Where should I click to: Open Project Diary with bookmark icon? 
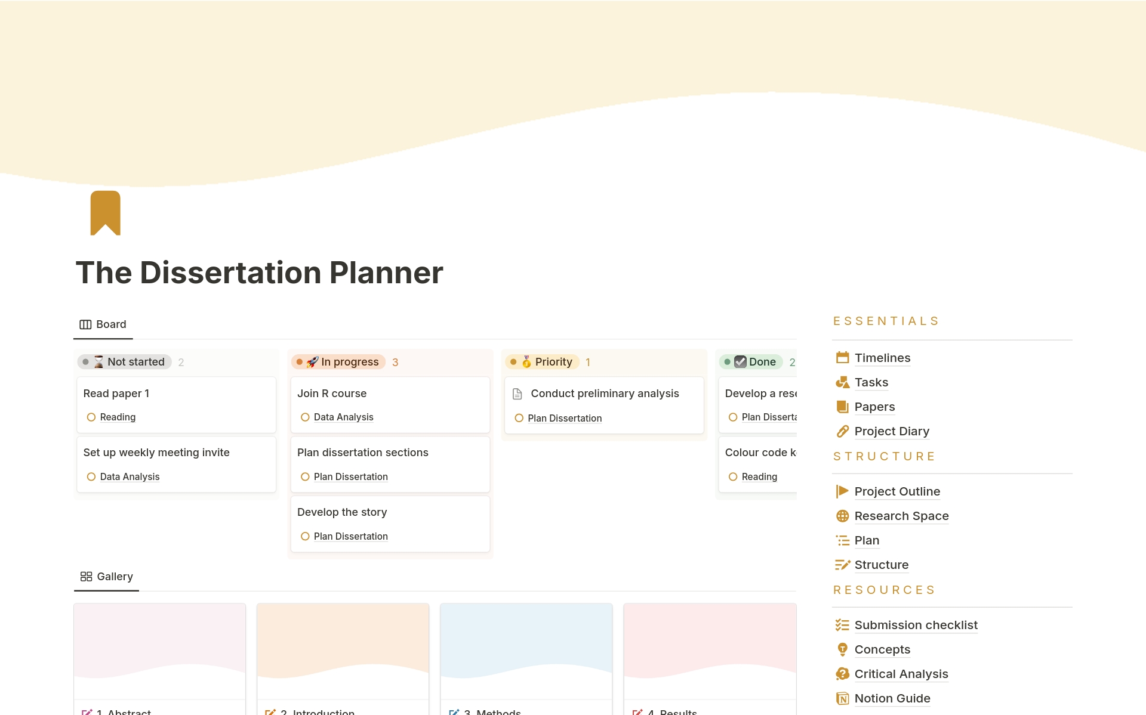coord(893,431)
